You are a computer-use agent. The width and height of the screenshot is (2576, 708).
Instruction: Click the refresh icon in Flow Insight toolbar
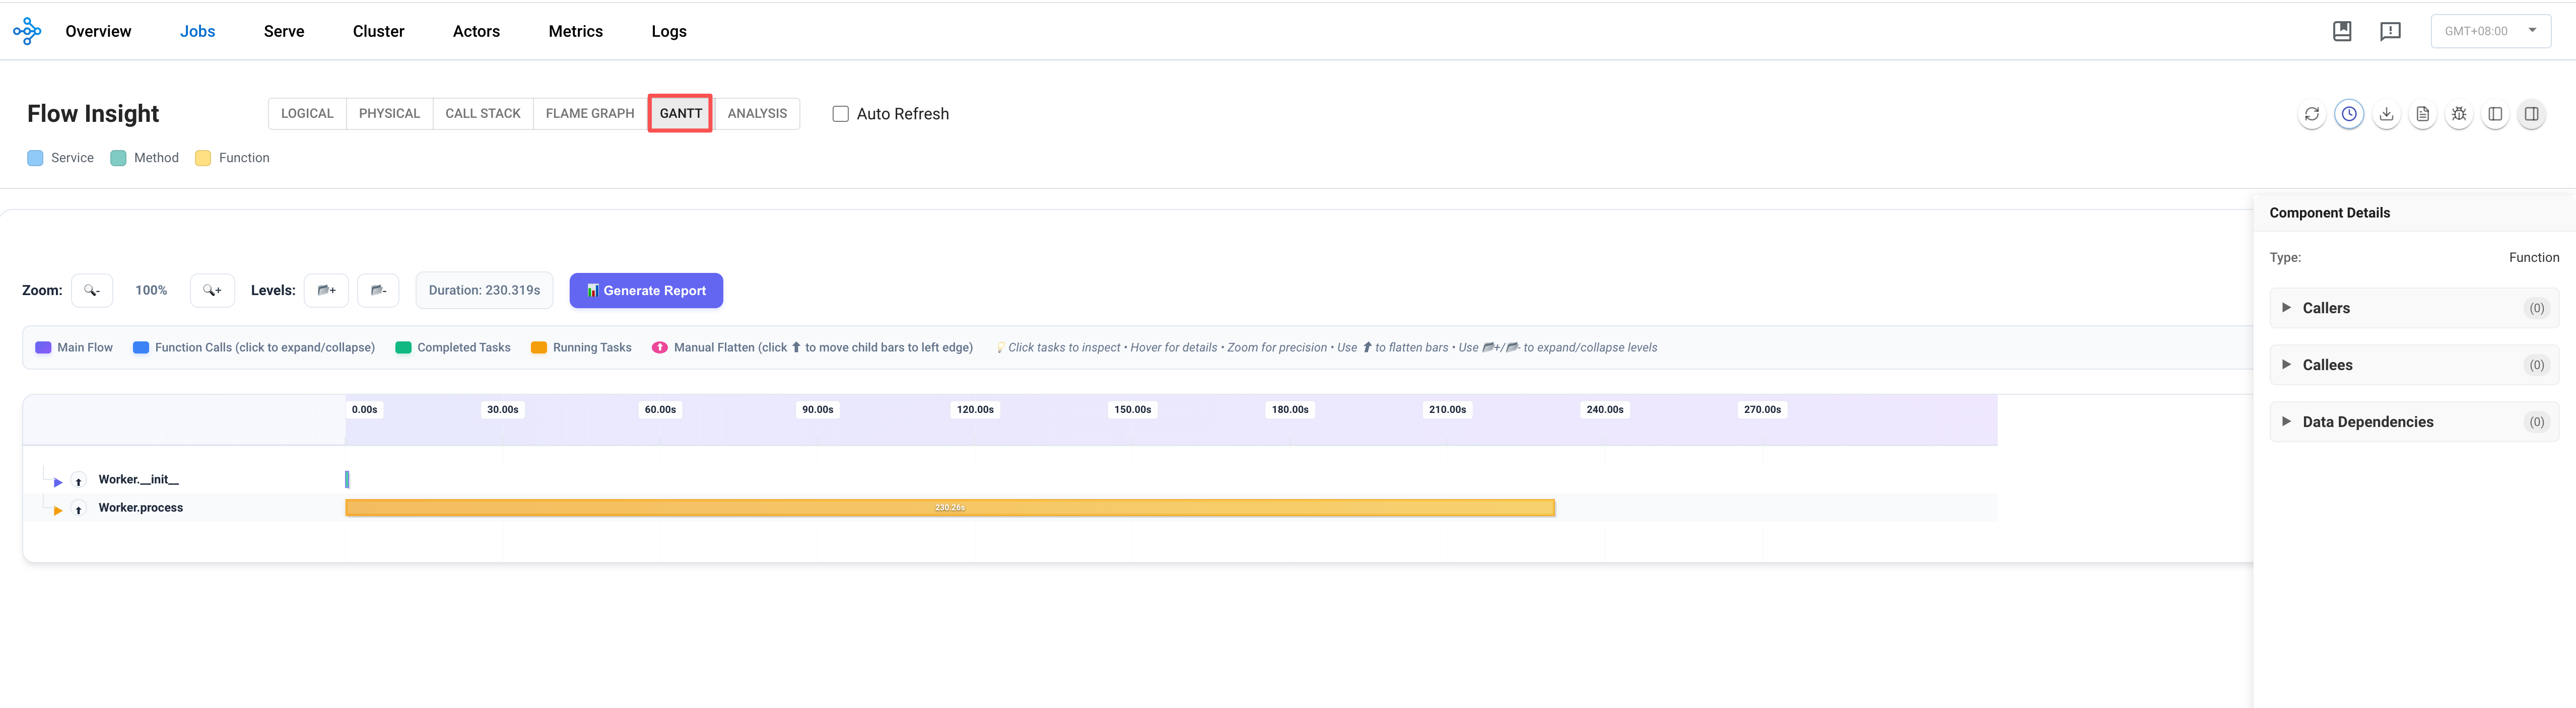click(x=2312, y=114)
